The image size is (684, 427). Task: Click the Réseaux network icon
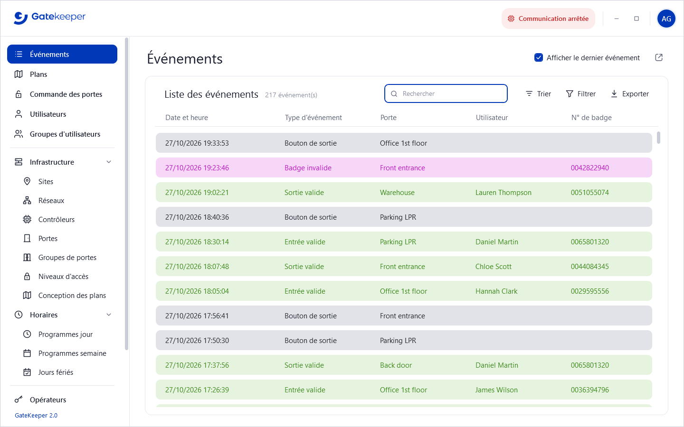click(27, 200)
